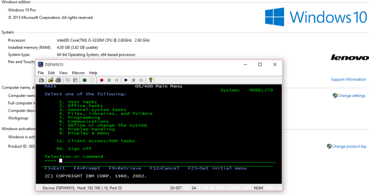The image size is (369, 195).
Task: Open the Support Information link
Action: point(348,79)
